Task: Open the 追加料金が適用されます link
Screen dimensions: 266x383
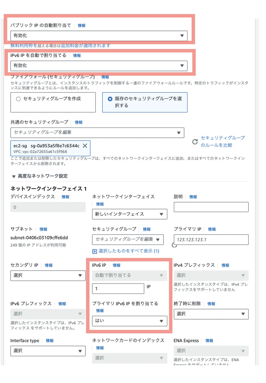Action: pos(85,46)
